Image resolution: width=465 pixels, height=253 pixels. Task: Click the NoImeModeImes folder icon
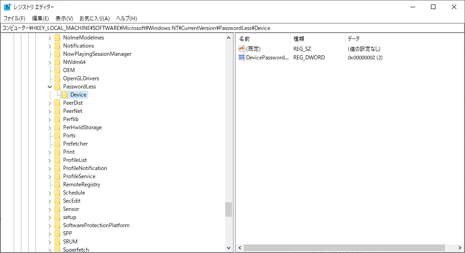click(x=58, y=38)
